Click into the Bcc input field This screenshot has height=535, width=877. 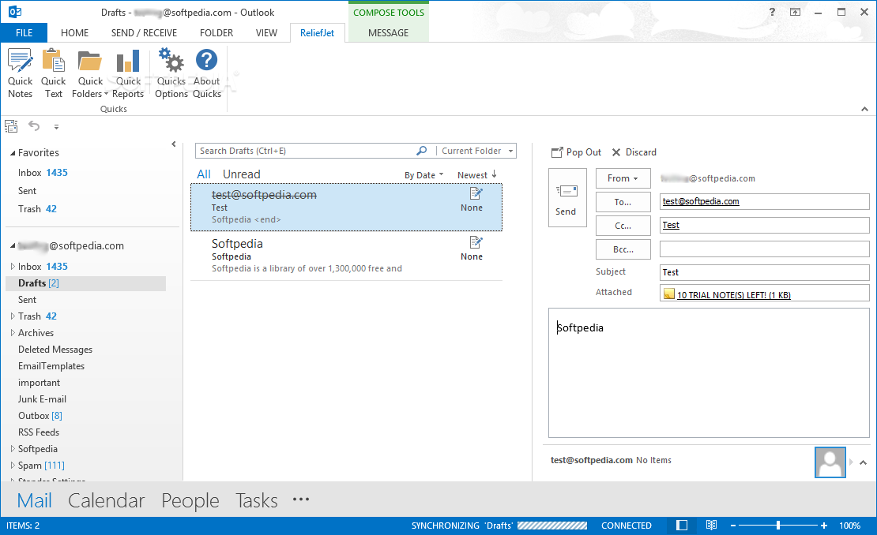[765, 249]
